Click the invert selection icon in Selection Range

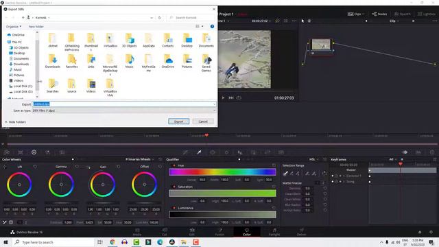(x=324, y=174)
